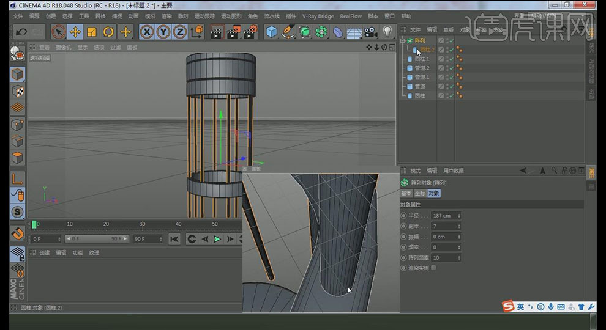Click the 副本 stepper arrows
606x330 pixels.
459,226
